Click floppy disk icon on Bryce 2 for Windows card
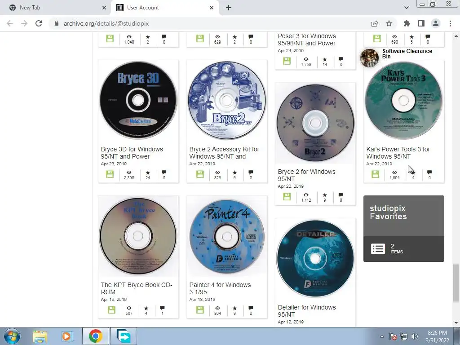Screen dimensions: 460x345 coord(287,197)
